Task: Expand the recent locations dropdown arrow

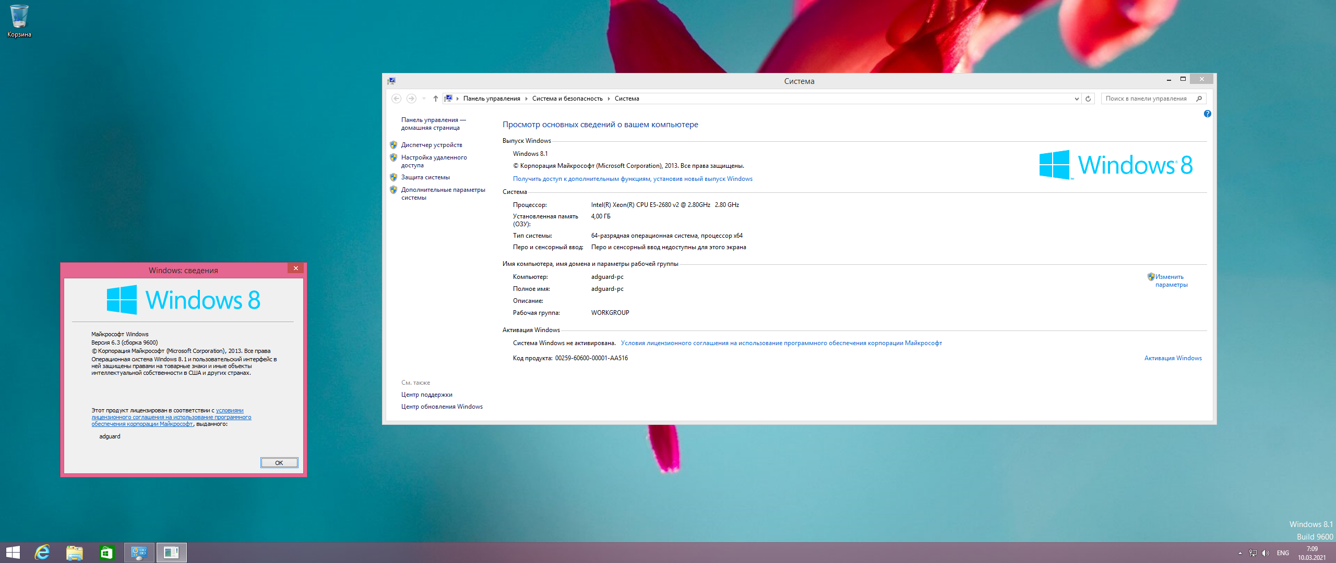Action: pyautogui.click(x=424, y=99)
